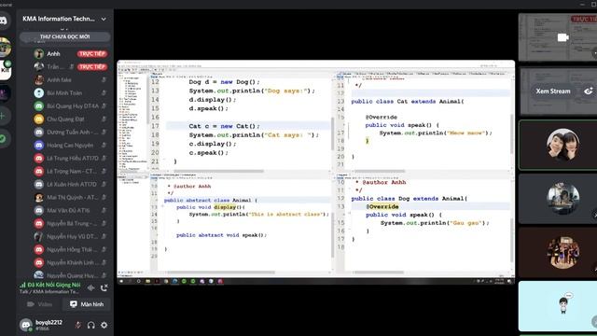597x336 pixels.
Task: Toggle headphone deafen in user panel
Action: tap(91, 325)
